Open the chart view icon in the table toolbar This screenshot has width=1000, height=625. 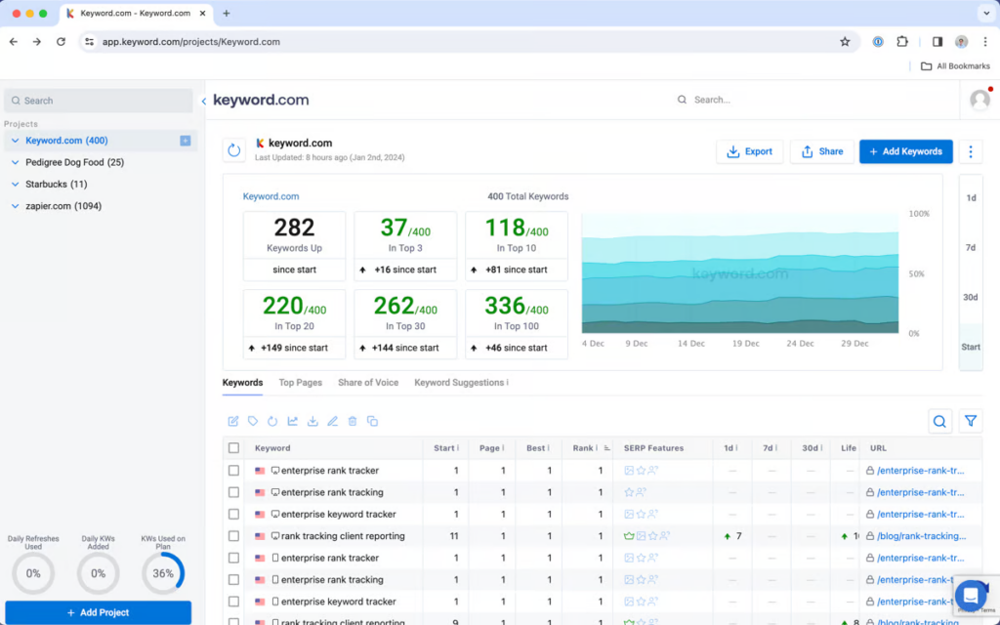click(293, 421)
